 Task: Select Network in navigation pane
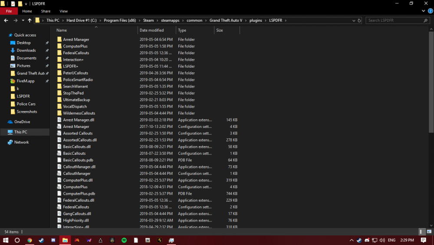coord(21,142)
